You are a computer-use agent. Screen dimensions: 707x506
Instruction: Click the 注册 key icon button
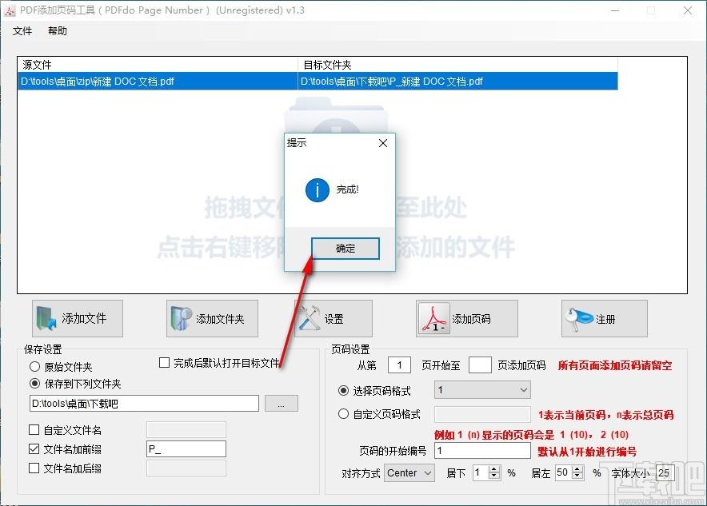[604, 319]
